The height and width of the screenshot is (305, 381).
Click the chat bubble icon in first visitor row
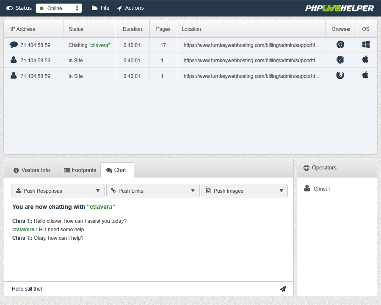14,44
